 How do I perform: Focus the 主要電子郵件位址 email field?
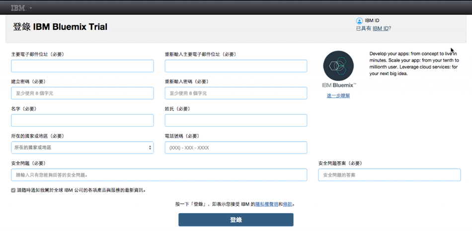(82, 66)
